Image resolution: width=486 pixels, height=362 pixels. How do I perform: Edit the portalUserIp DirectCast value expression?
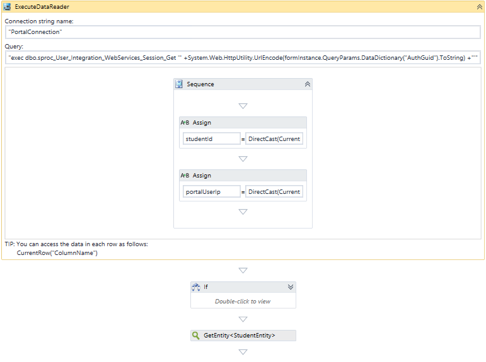click(x=274, y=191)
